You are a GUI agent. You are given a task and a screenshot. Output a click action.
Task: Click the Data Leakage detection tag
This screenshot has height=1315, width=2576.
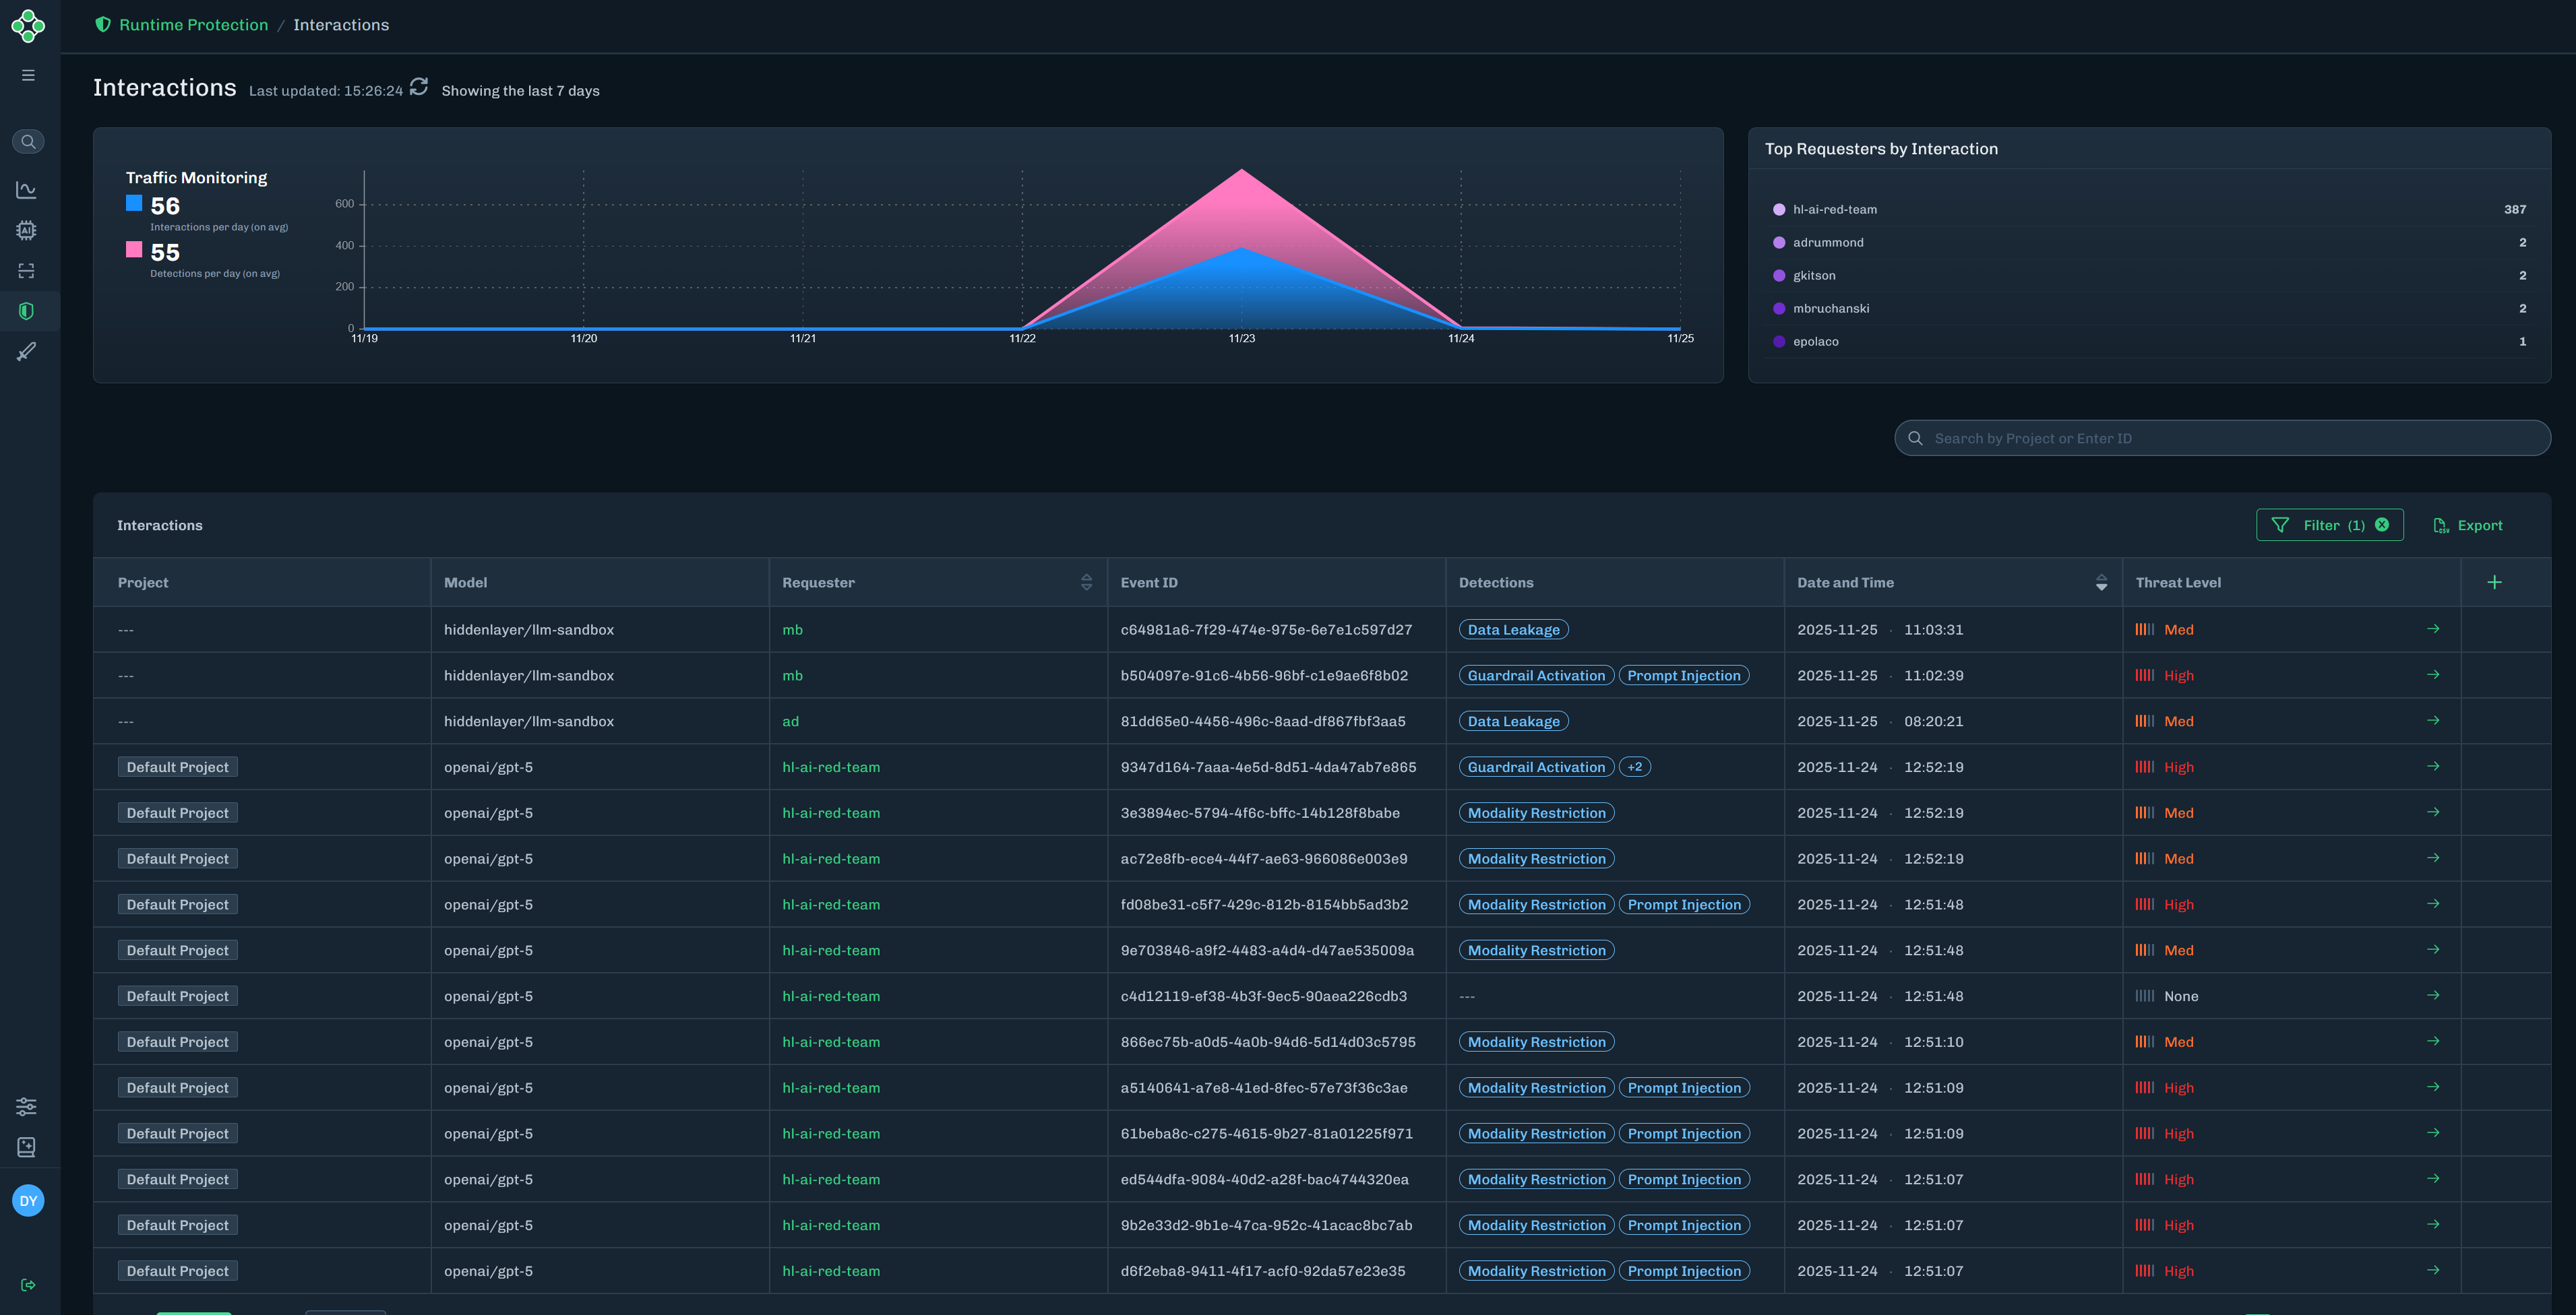(1513, 629)
